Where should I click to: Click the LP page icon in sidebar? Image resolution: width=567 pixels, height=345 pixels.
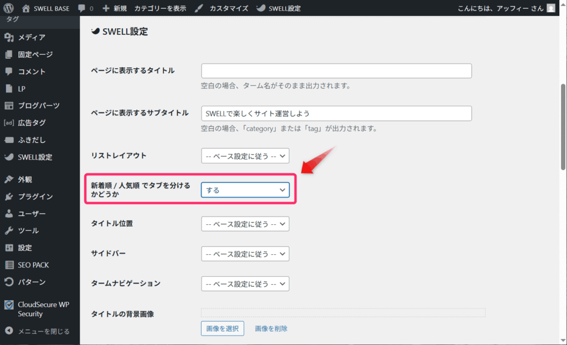pos(9,89)
